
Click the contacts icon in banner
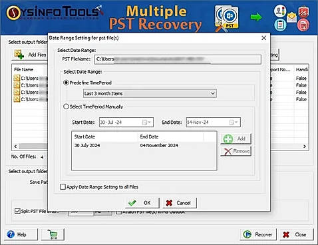(x=280, y=11)
